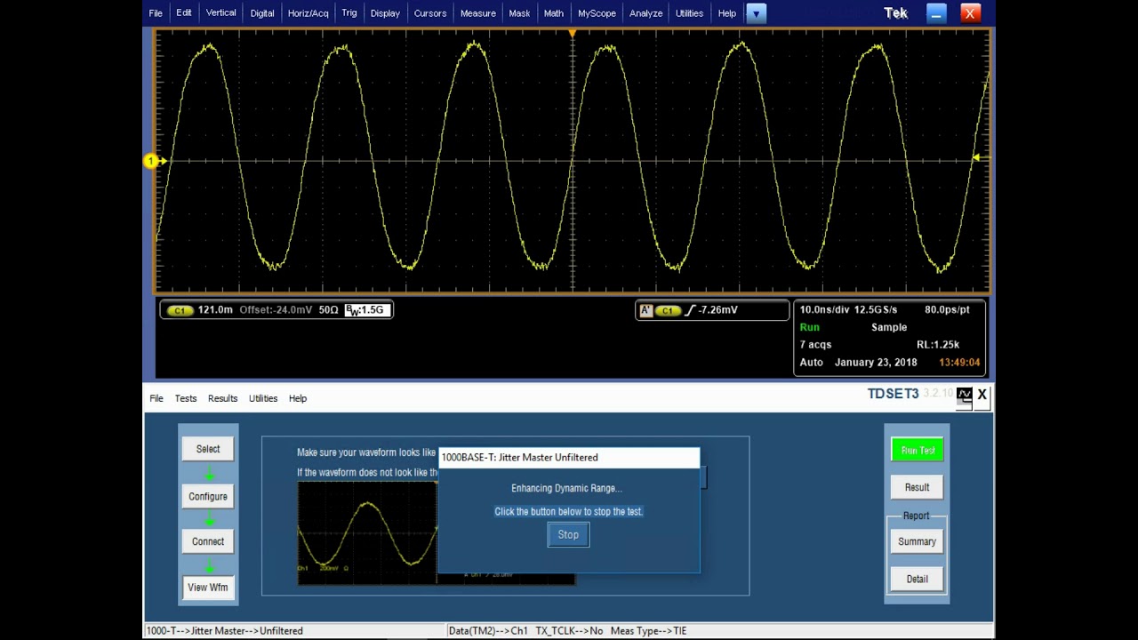
Task: Open the oscilloscope File menu
Action: [x=156, y=13]
